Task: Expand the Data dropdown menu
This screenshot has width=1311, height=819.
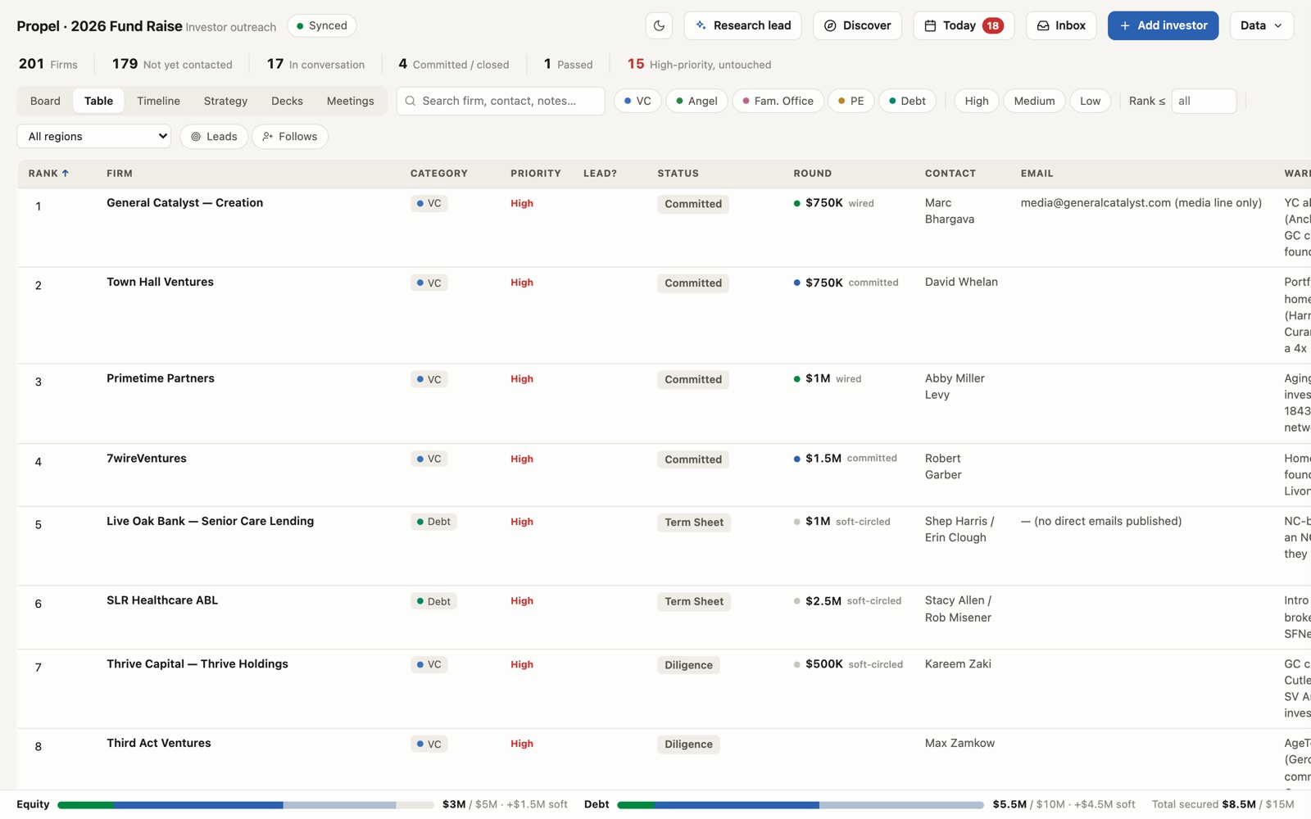Action: pyautogui.click(x=1261, y=25)
